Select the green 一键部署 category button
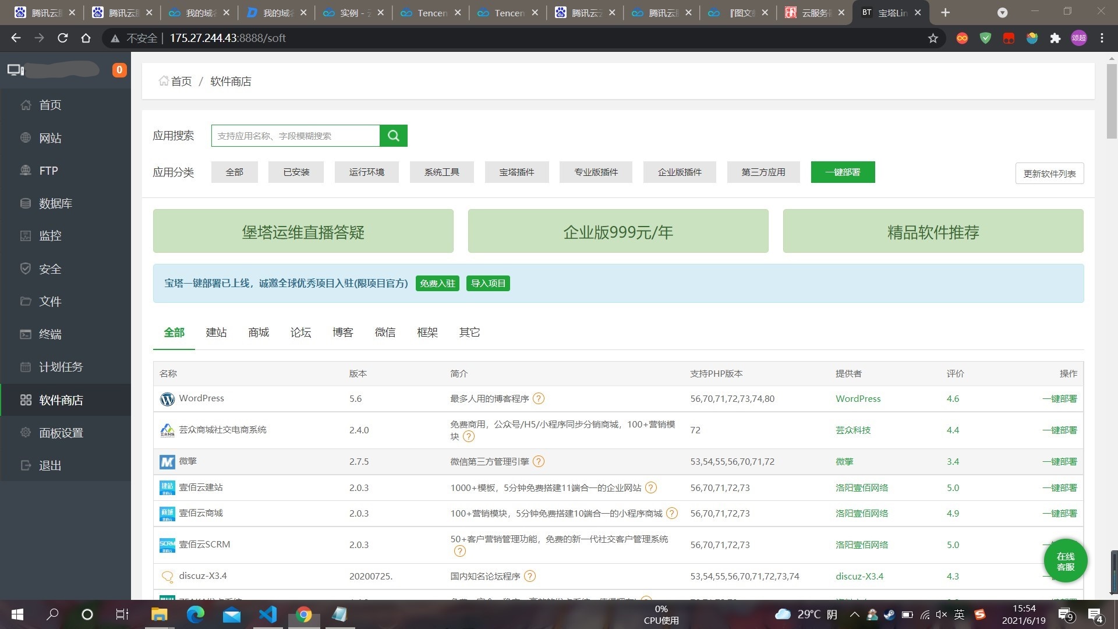This screenshot has width=1118, height=629. pyautogui.click(x=843, y=172)
